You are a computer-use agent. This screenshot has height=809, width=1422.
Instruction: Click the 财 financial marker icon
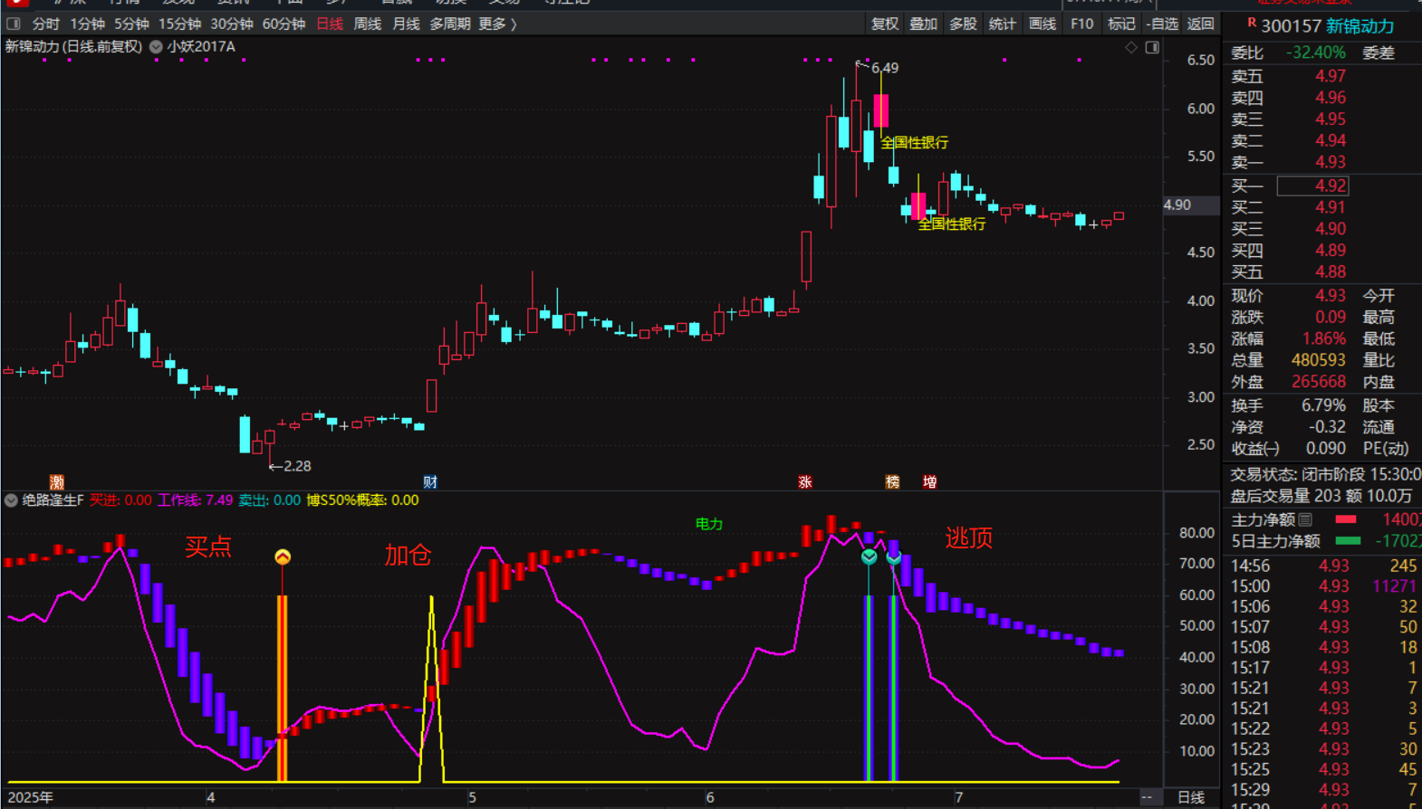430,482
